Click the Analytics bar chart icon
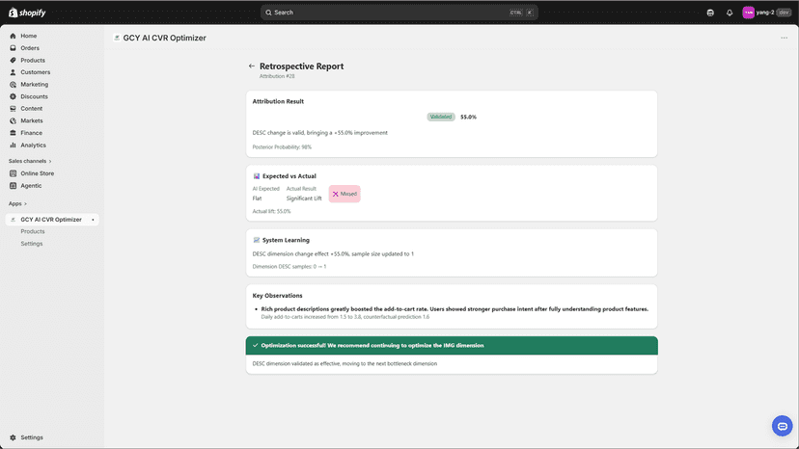799x449 pixels. (x=13, y=145)
